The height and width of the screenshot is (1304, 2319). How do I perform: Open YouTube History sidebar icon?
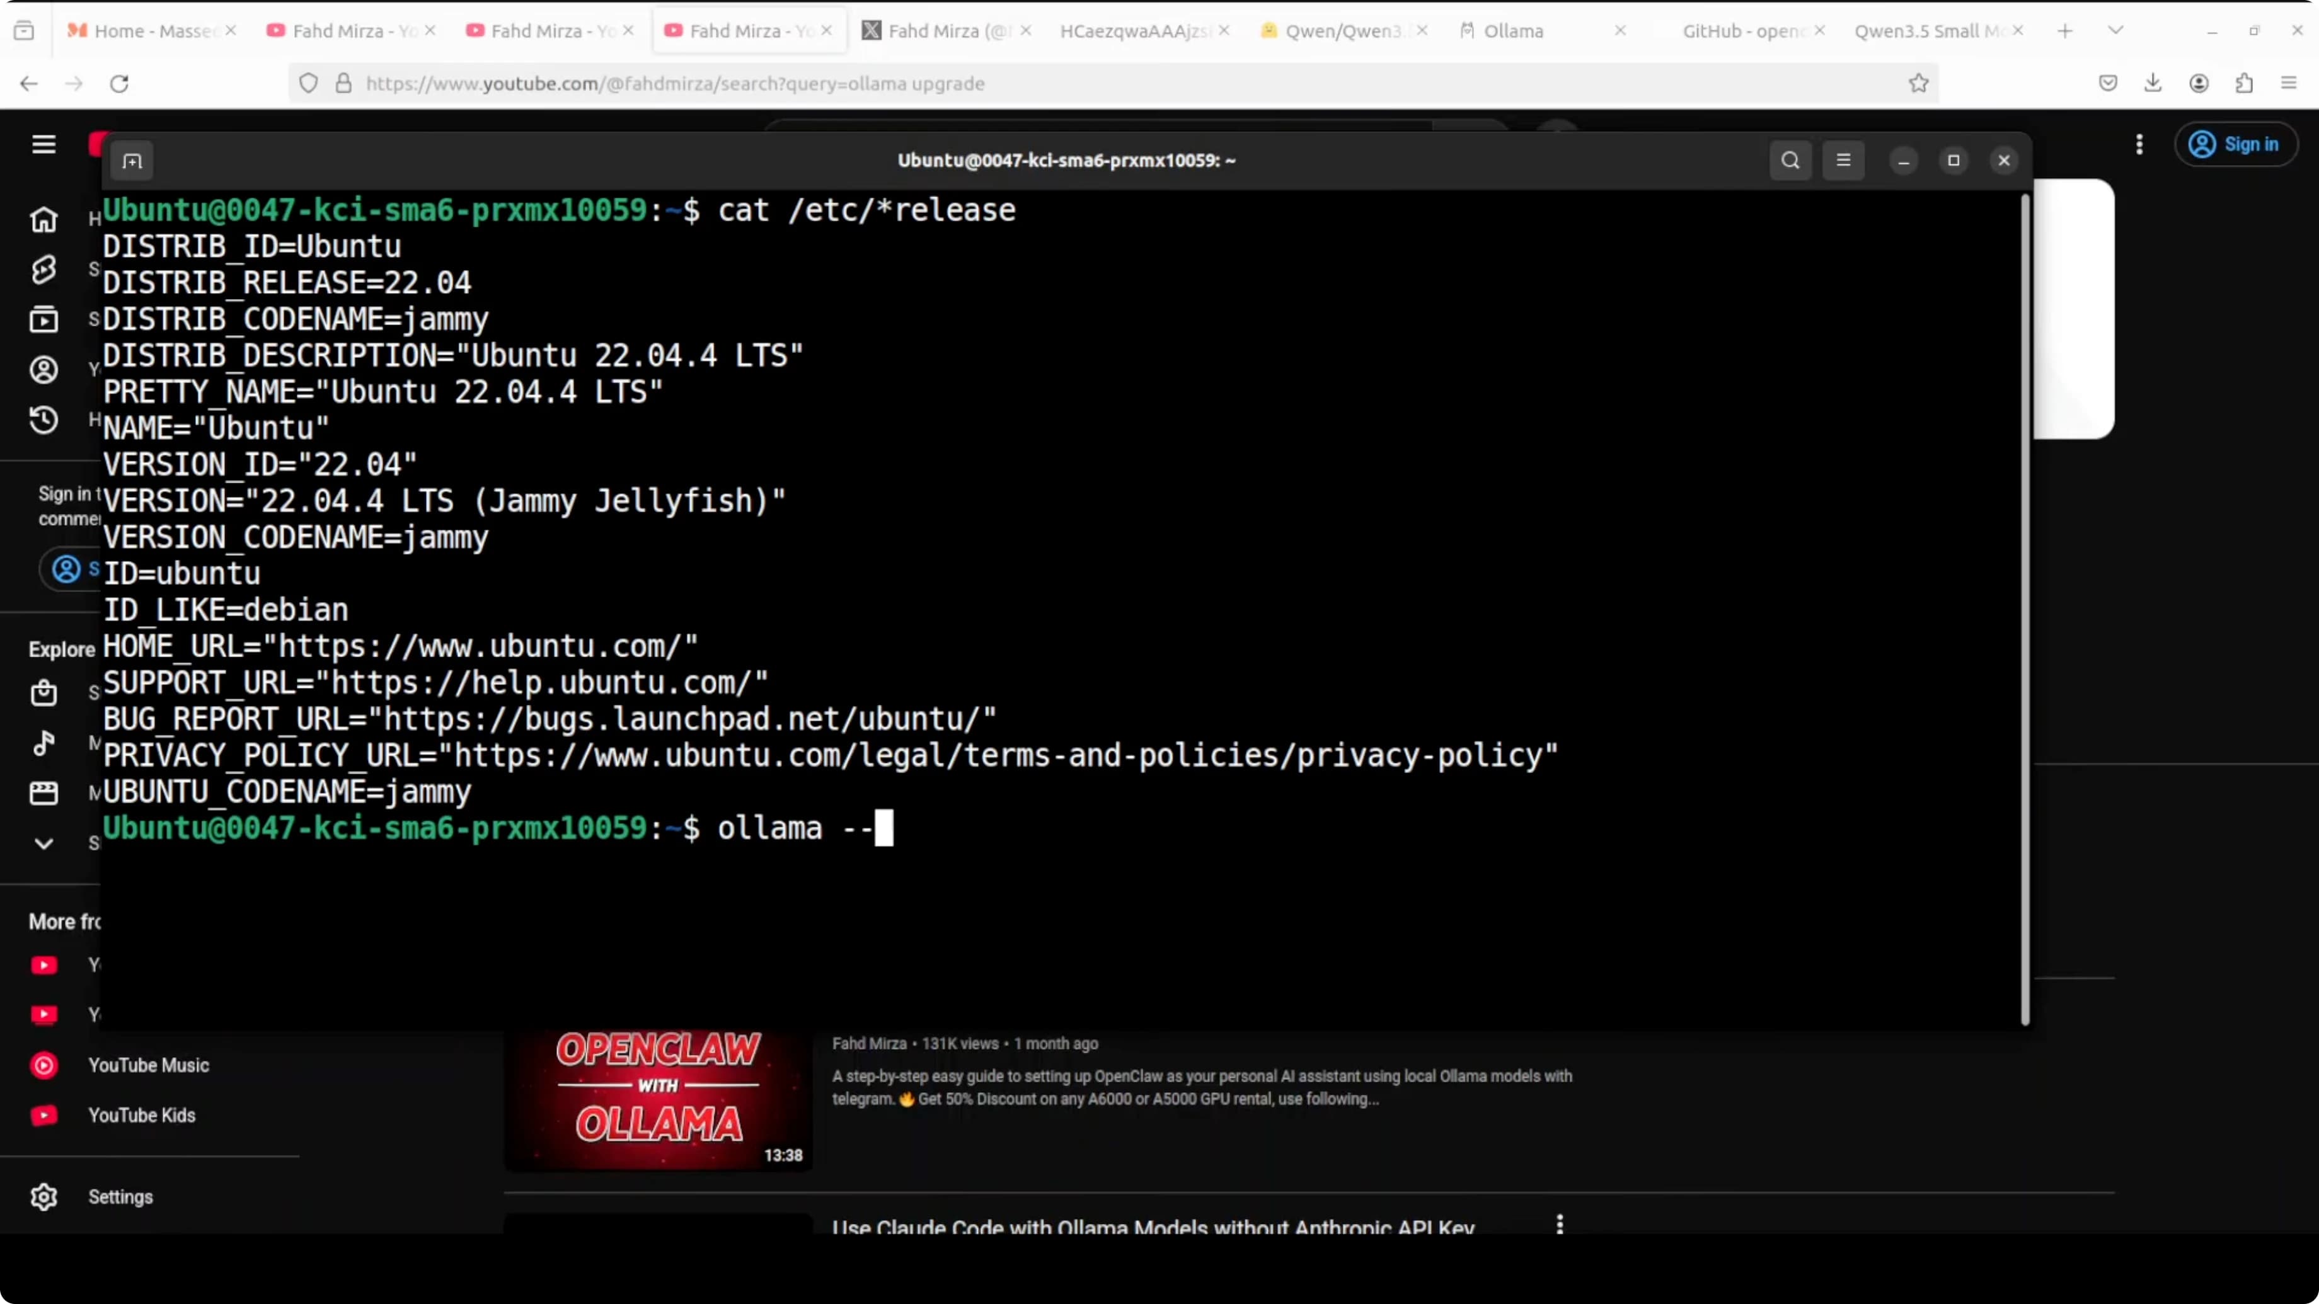pos(43,420)
